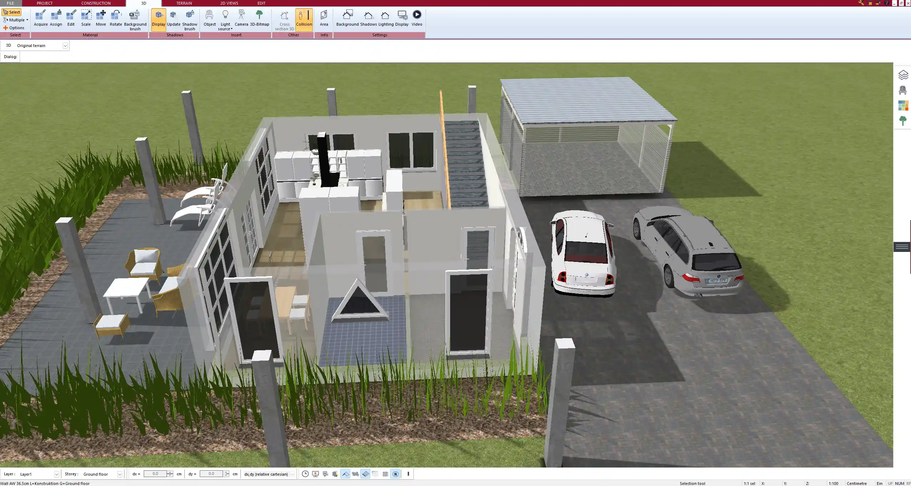
Task: Enable the grid toggle in the bottom toolbar
Action: 385,474
